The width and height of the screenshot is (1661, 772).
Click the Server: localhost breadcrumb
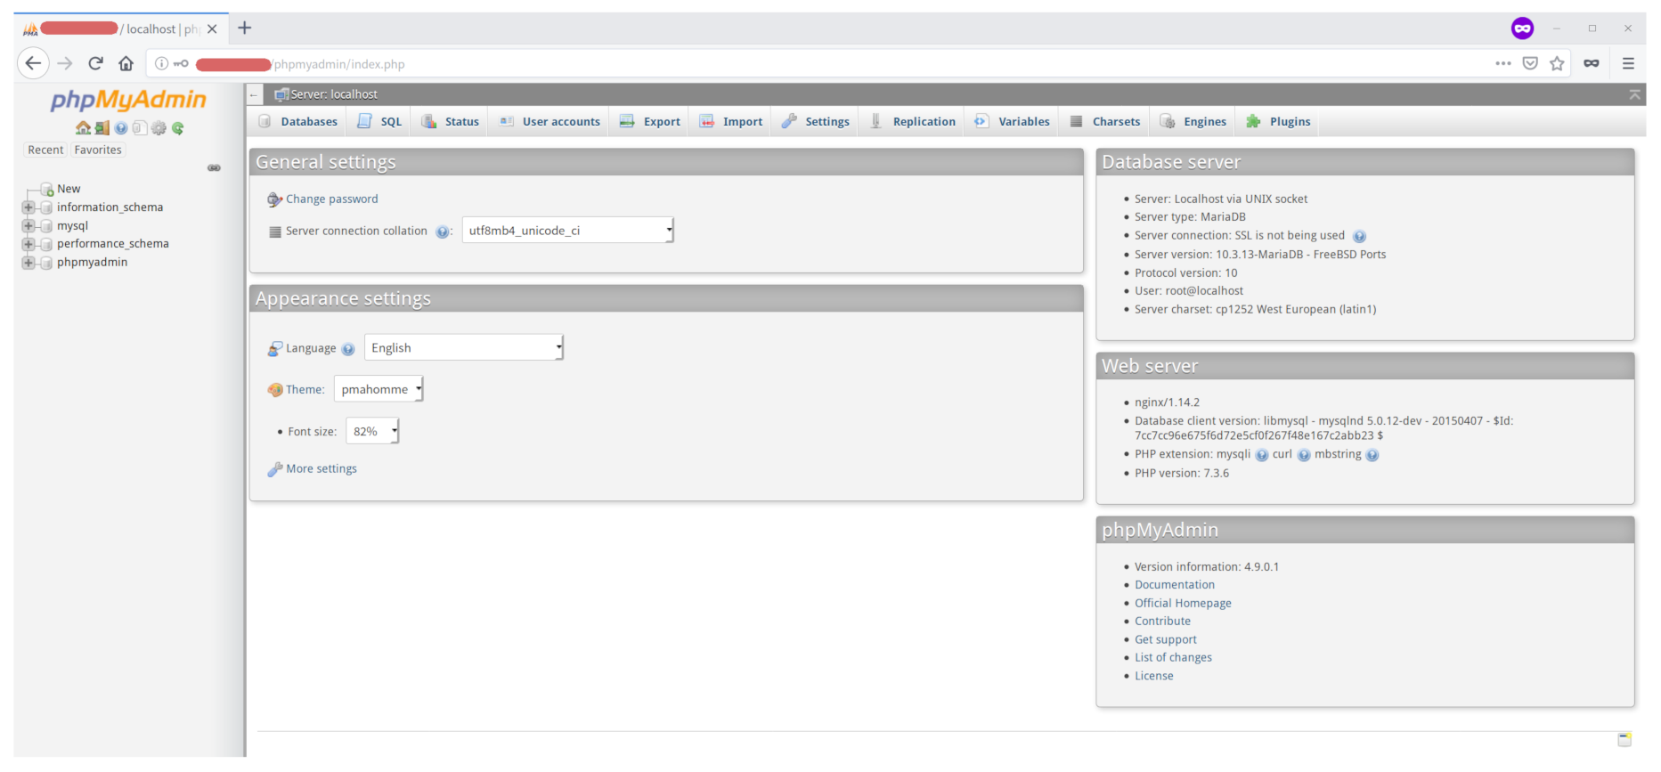[334, 94]
